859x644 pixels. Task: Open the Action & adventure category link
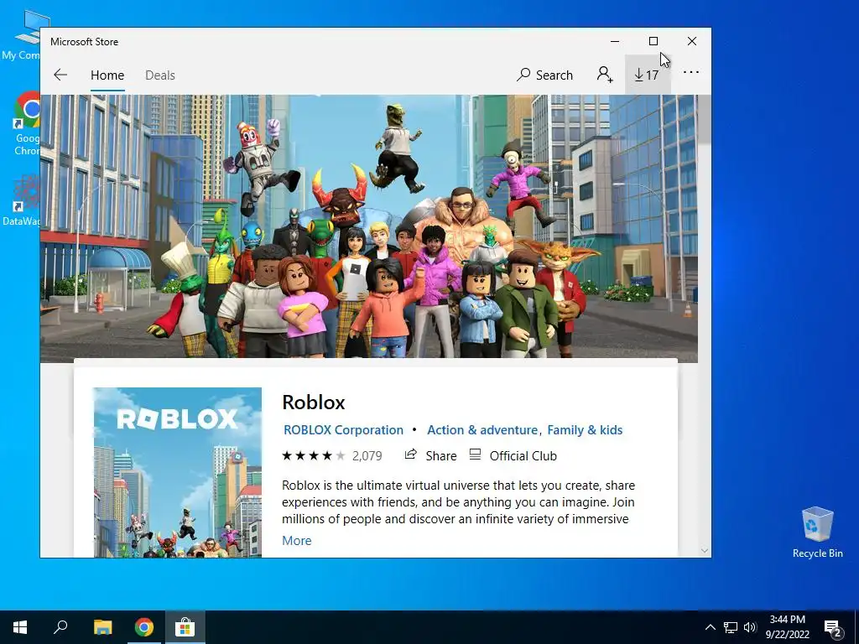pyautogui.click(x=482, y=430)
